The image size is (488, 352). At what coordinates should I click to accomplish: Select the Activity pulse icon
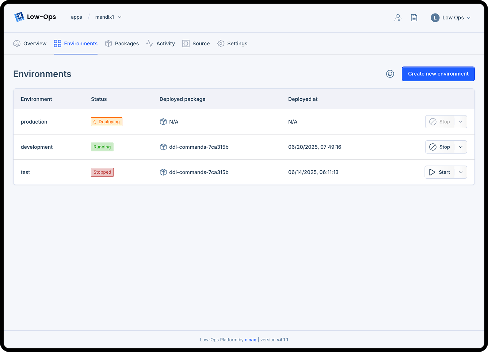pyautogui.click(x=149, y=43)
